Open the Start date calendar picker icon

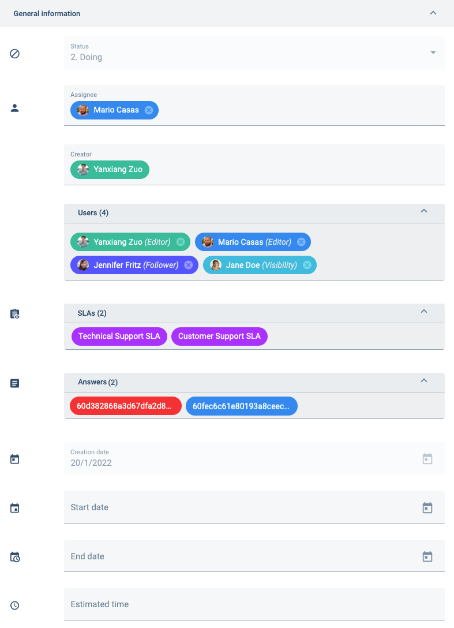click(427, 507)
